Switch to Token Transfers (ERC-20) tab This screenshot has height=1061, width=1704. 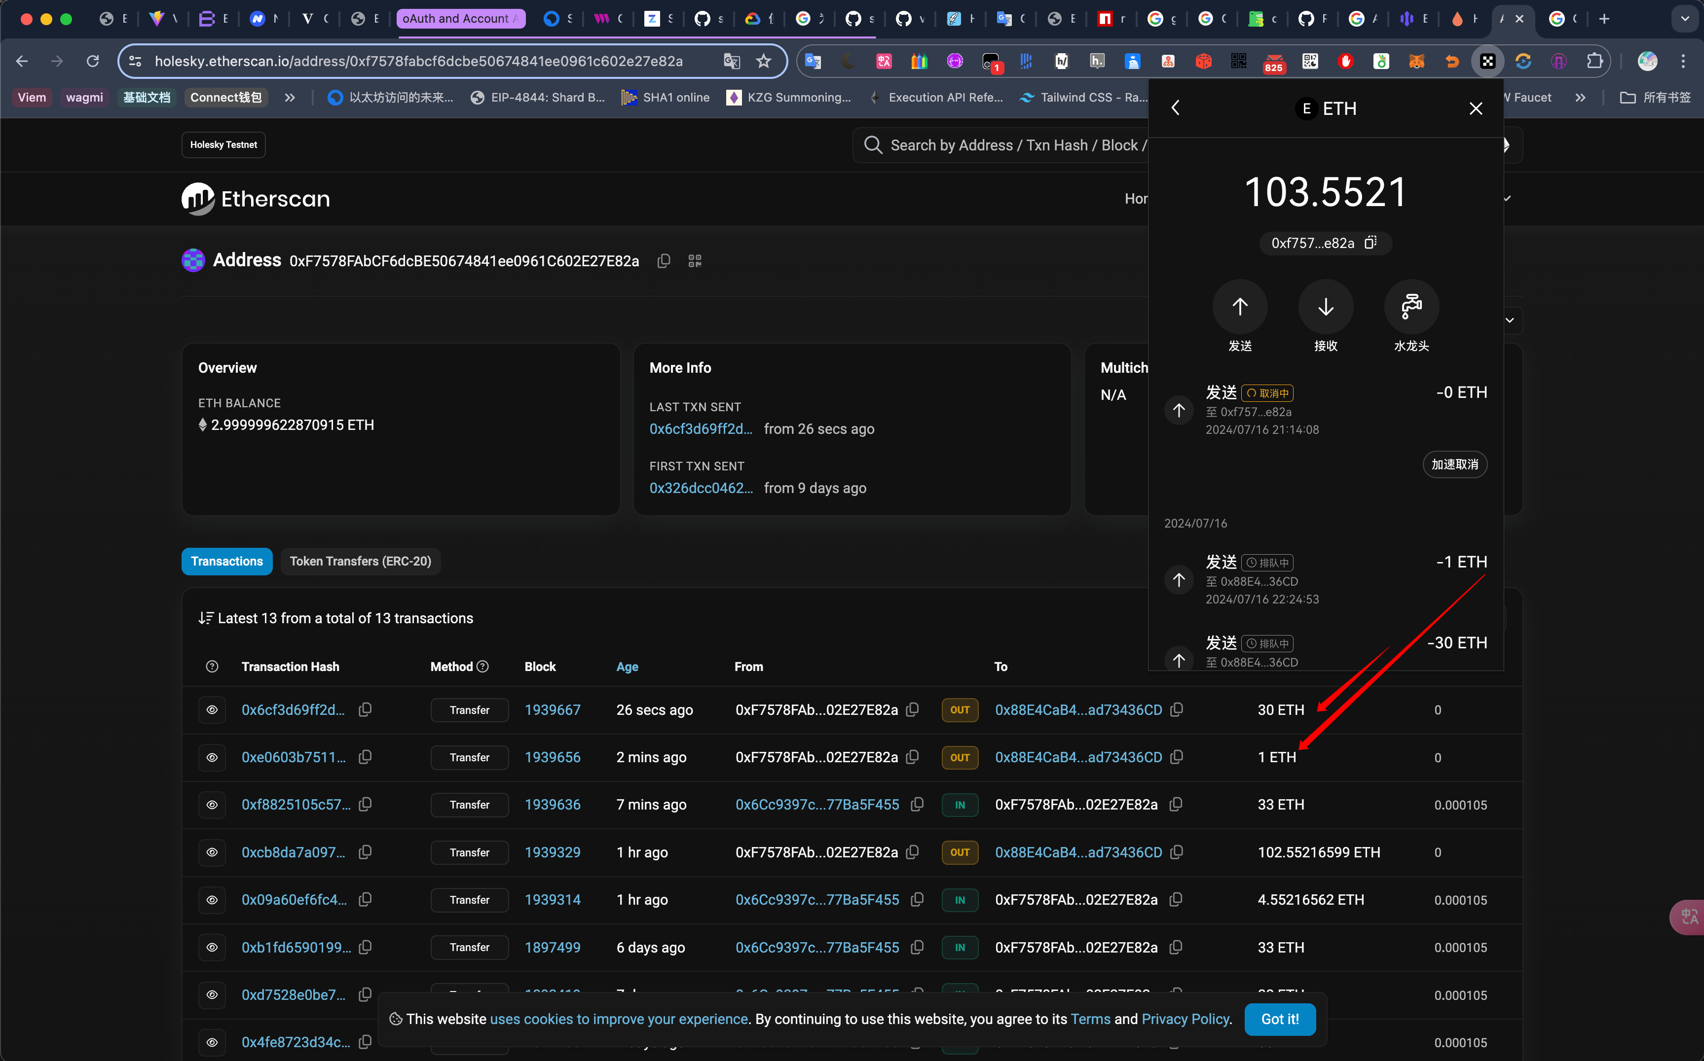click(x=360, y=561)
